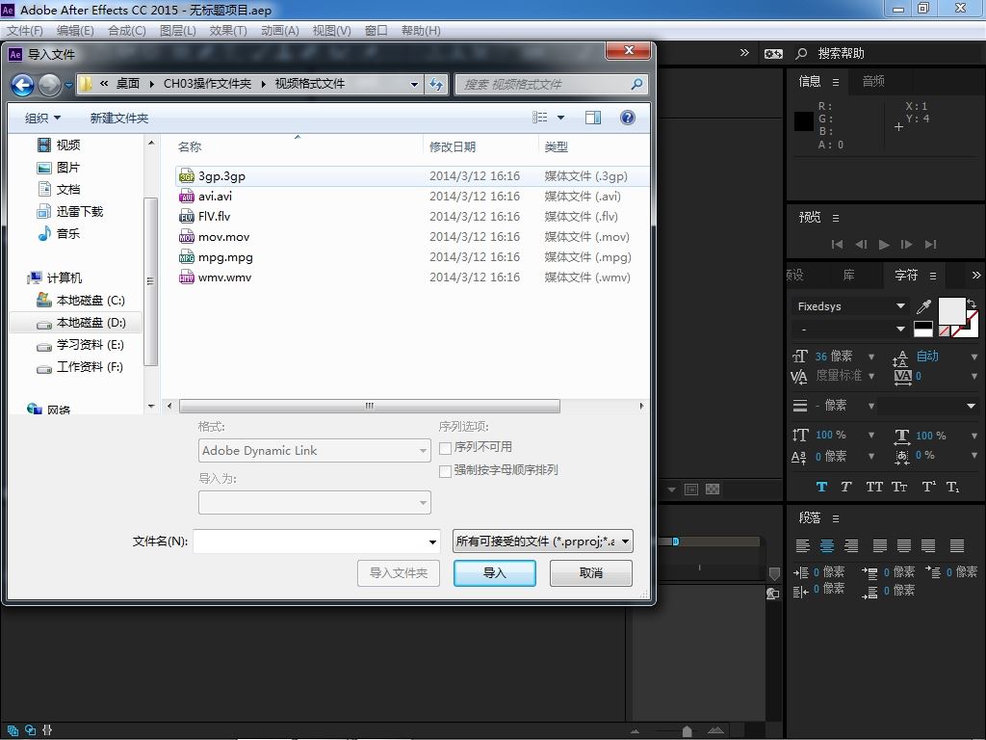Open the 动画(A) menu
Viewport: 986px width, 740px height.
pyautogui.click(x=280, y=30)
